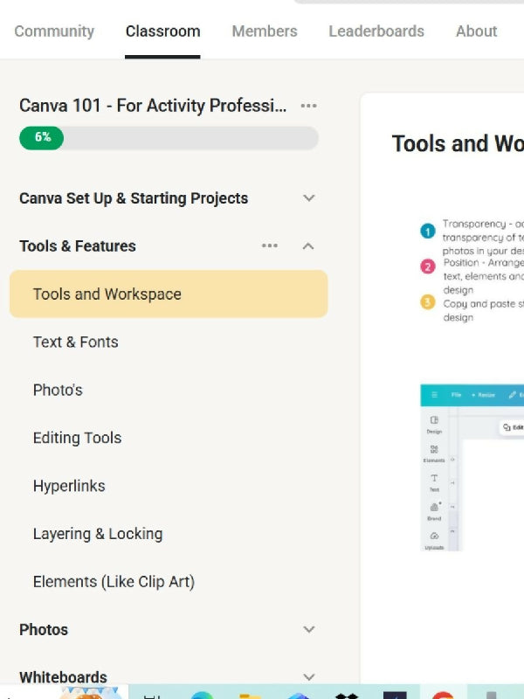
Task: Open the Layering & Locking lesson
Action: [98, 534]
